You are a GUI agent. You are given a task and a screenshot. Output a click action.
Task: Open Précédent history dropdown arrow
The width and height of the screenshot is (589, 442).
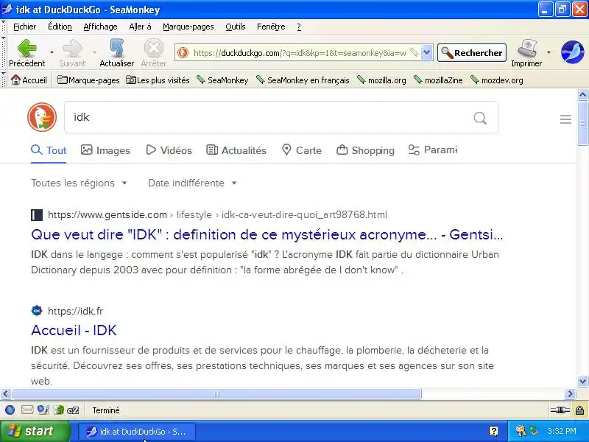click(52, 52)
